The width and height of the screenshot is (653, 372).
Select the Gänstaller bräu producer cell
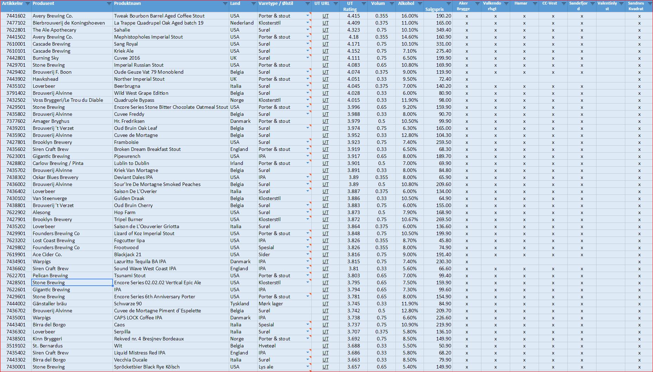[72, 304]
